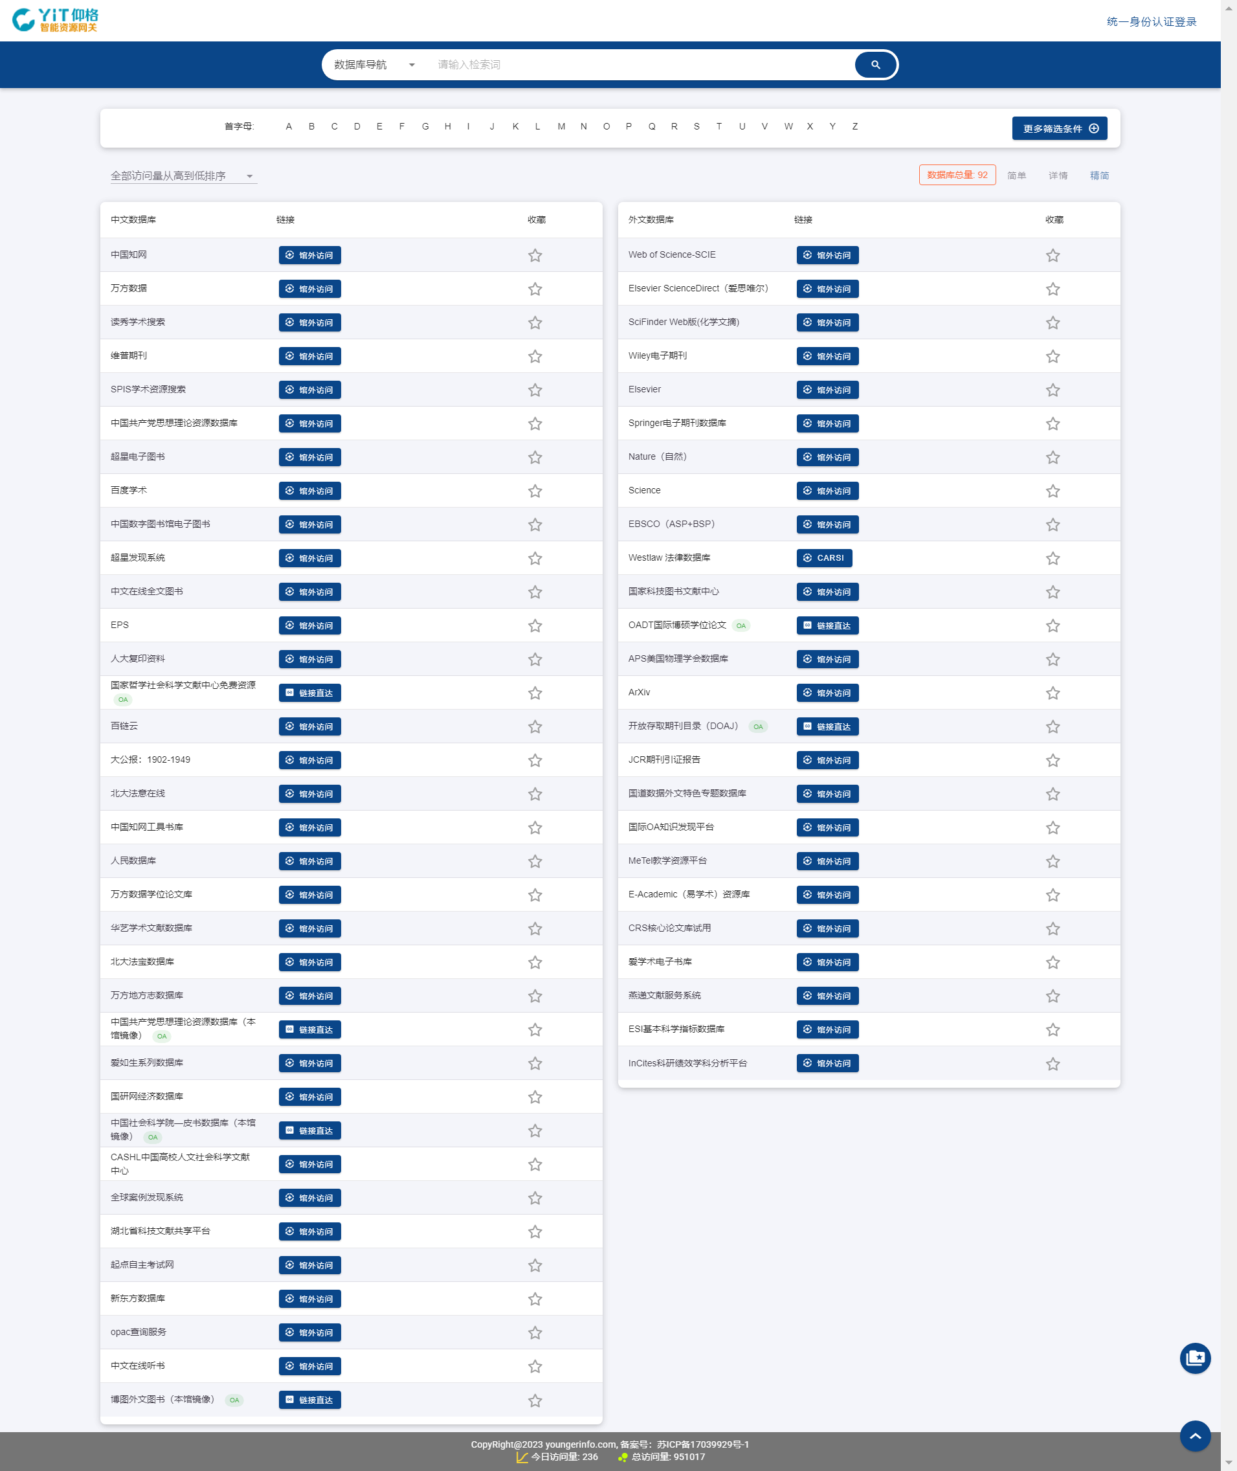1237x1471 pixels.
Task: Favorite Web of Science-SCIE
Action: tap(1053, 255)
